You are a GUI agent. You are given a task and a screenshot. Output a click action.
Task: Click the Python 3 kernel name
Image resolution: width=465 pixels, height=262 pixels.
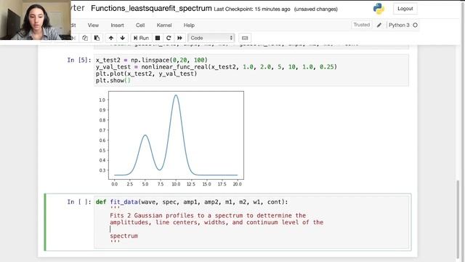(399, 25)
